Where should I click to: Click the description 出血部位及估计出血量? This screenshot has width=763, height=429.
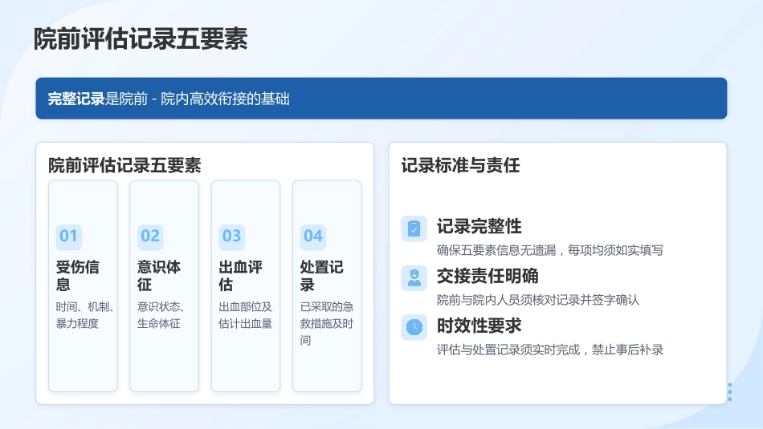click(x=245, y=315)
